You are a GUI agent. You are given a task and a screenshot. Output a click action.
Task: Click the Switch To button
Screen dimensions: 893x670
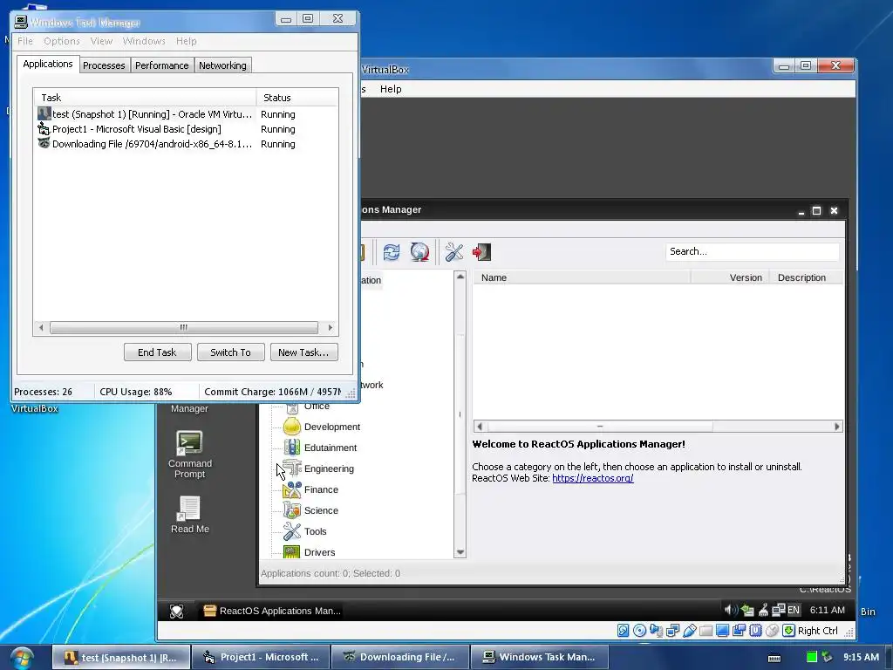coord(230,352)
